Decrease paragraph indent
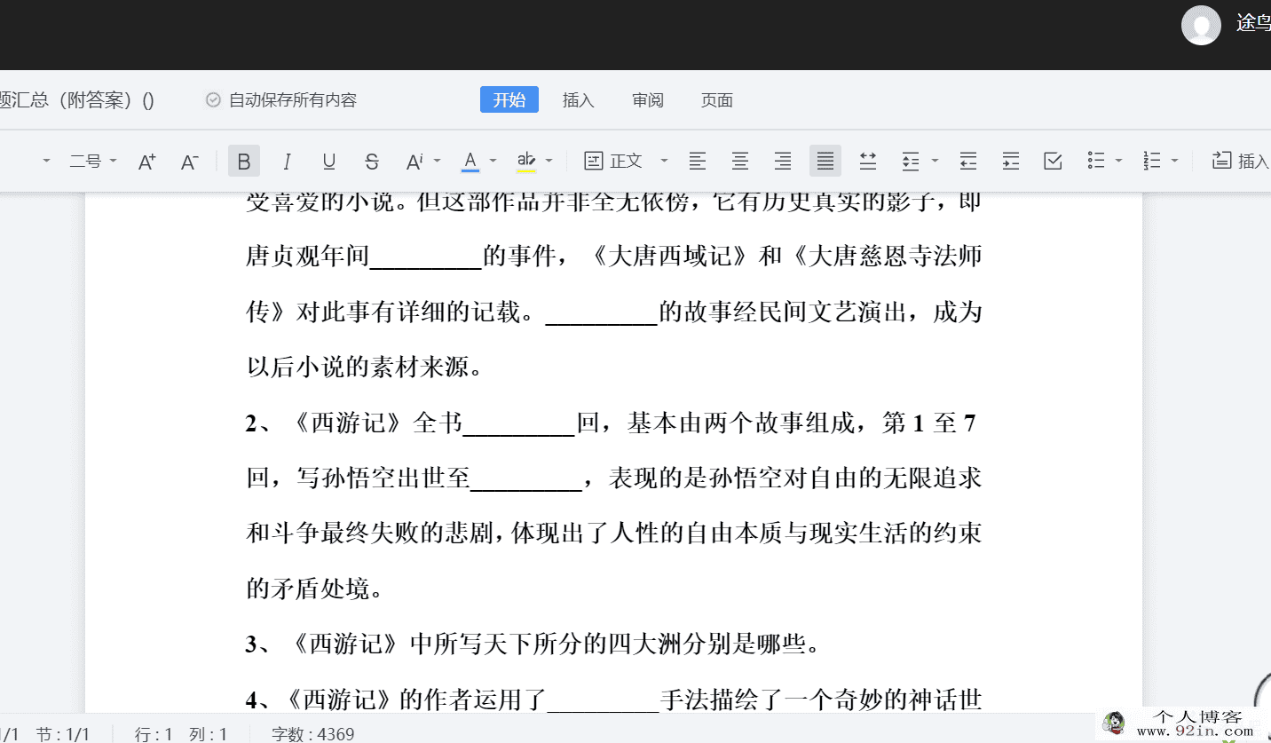1271x743 pixels. (x=968, y=161)
